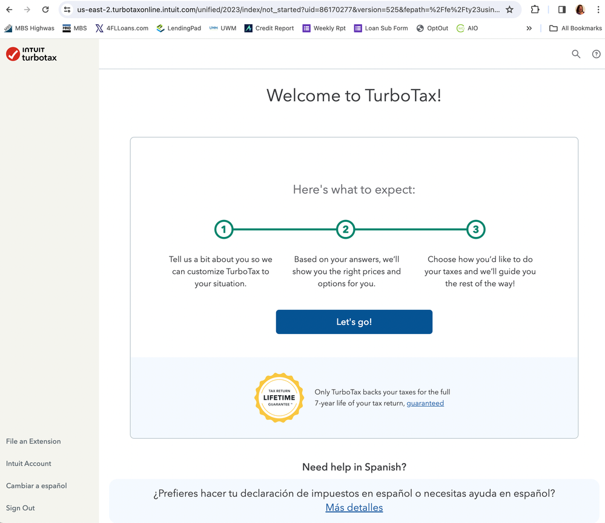This screenshot has height=523, width=605.
Task: Open the UWM bookmark
Action: click(223, 28)
